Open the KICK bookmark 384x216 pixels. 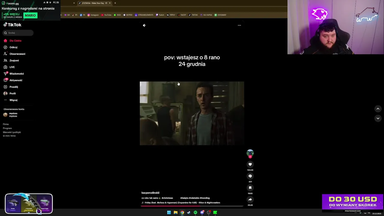(117, 15)
